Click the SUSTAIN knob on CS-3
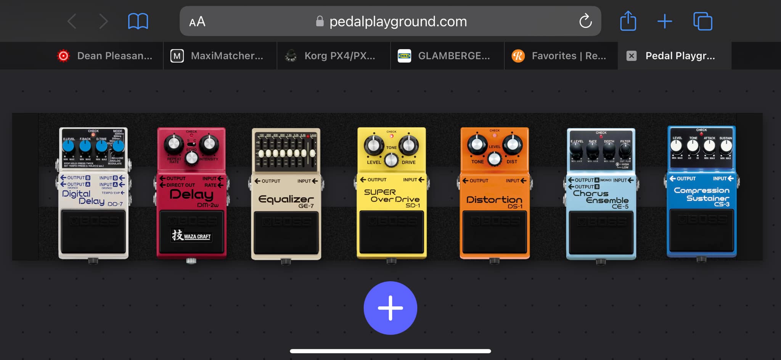Viewport: 781px width, 360px height. 726,146
